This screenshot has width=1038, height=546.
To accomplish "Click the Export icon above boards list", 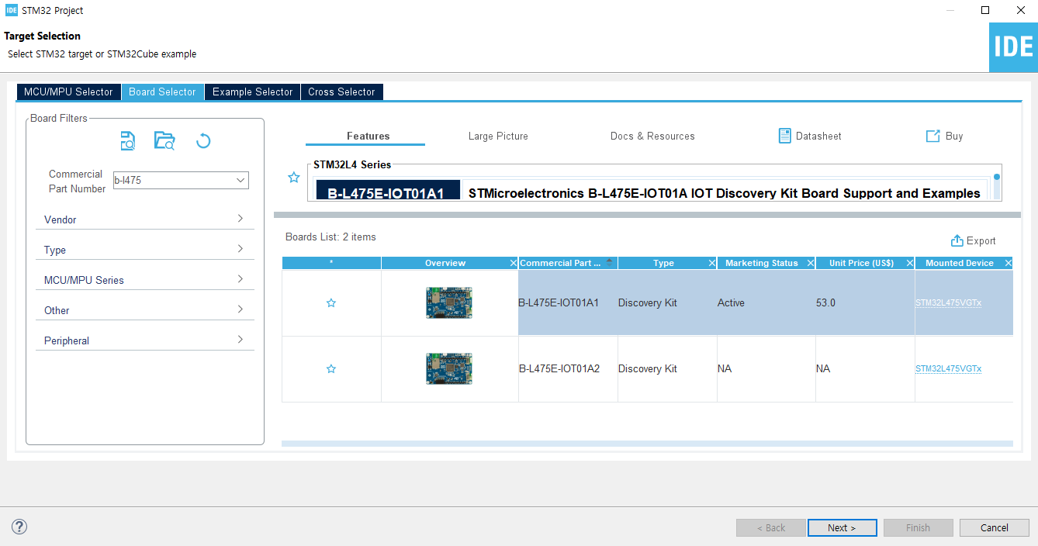I will 957,240.
